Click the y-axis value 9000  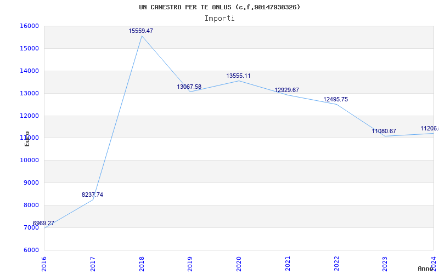coord(31,183)
